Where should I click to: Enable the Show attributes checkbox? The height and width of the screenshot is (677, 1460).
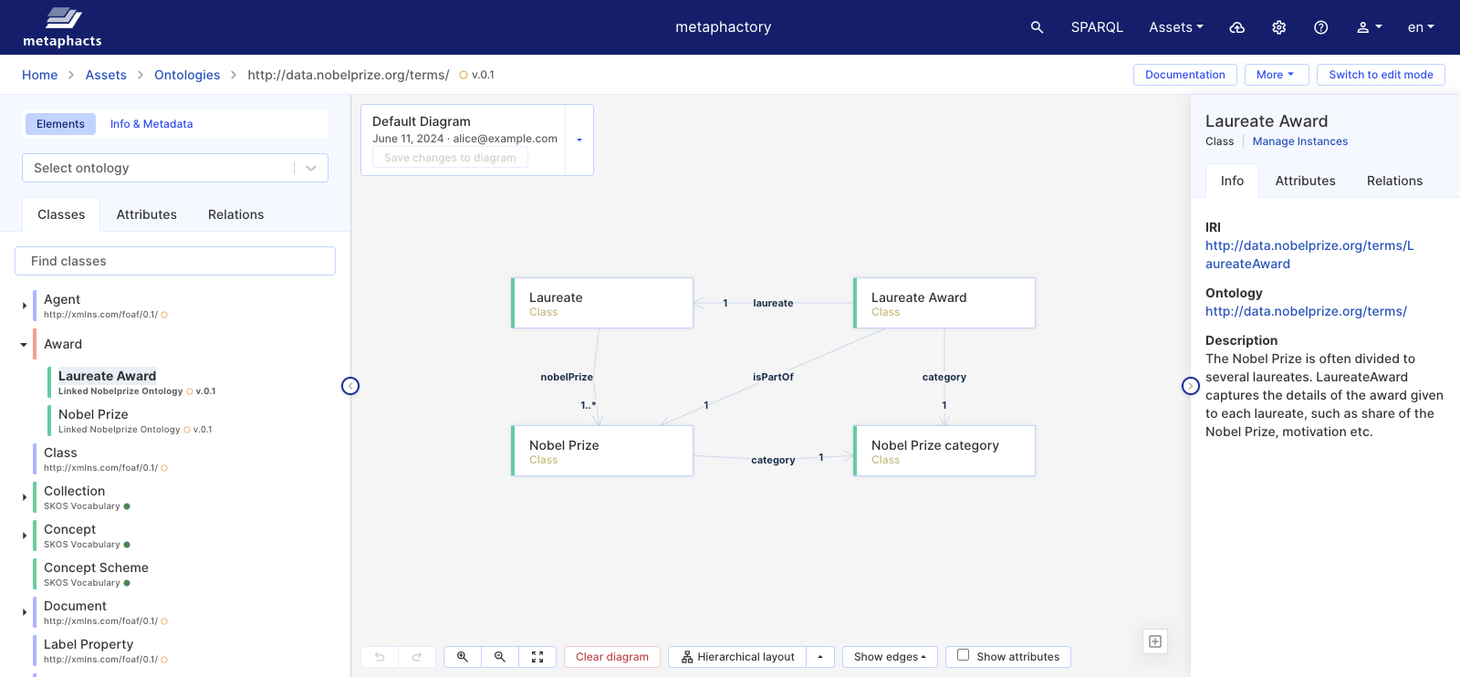(963, 655)
